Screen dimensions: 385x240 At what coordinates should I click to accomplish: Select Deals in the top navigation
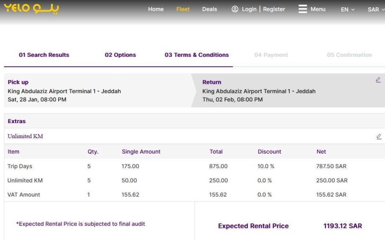click(210, 9)
